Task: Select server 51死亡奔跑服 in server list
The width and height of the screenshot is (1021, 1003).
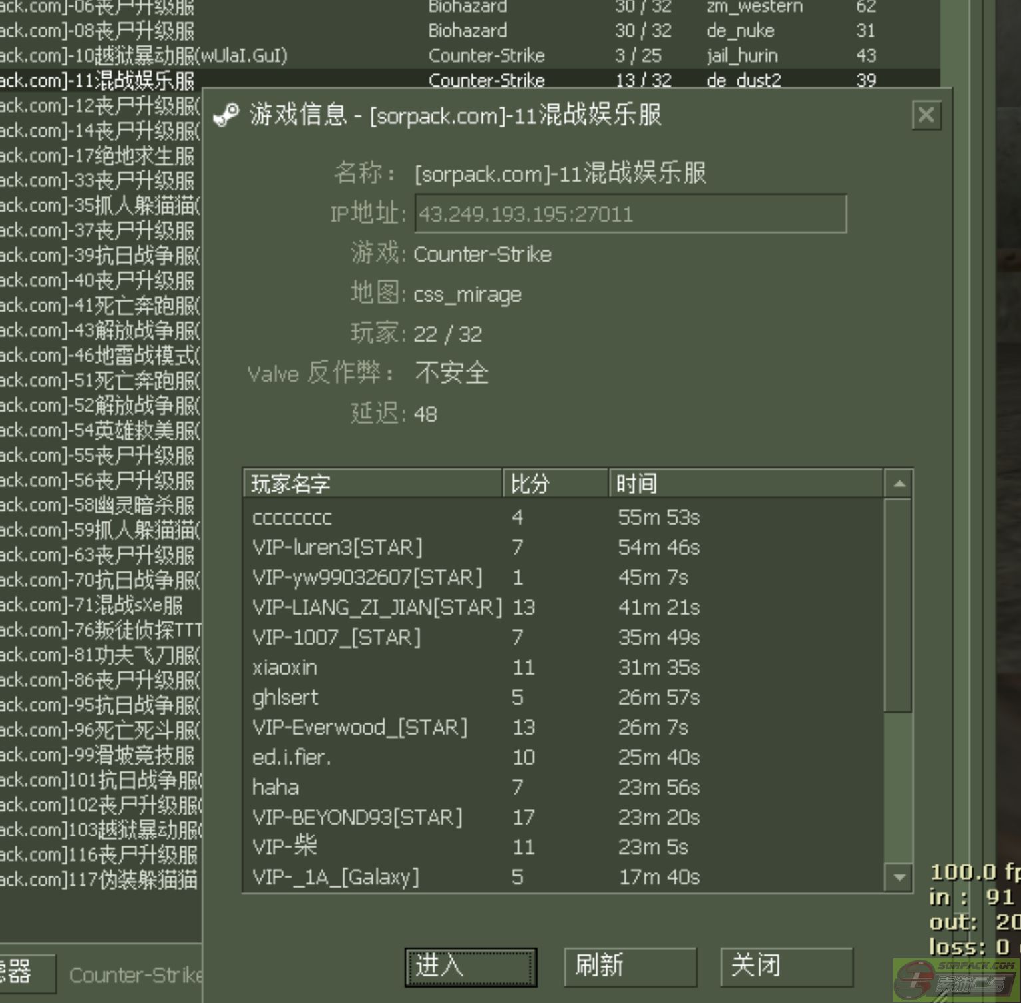Action: [x=101, y=380]
